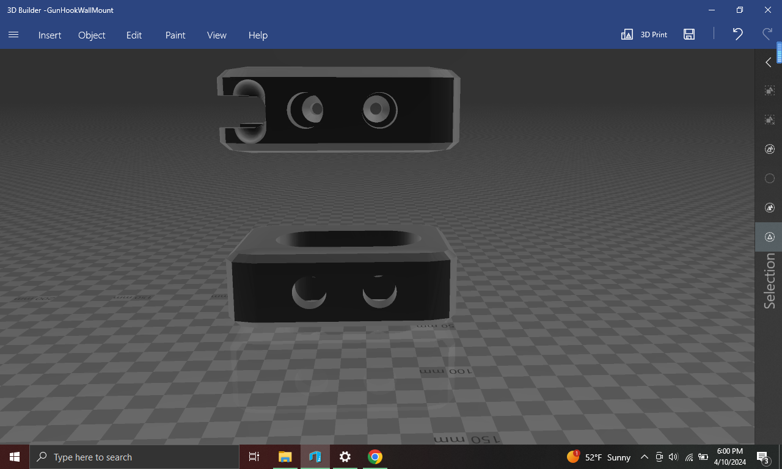Open the Insert menu
Image resolution: width=782 pixels, height=469 pixels.
(49, 35)
